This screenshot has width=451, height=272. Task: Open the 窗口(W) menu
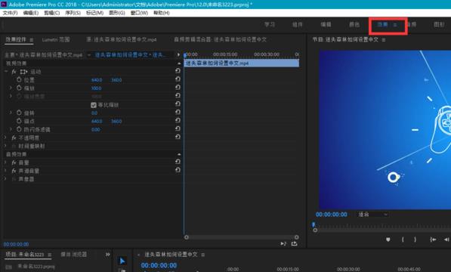pos(139,13)
